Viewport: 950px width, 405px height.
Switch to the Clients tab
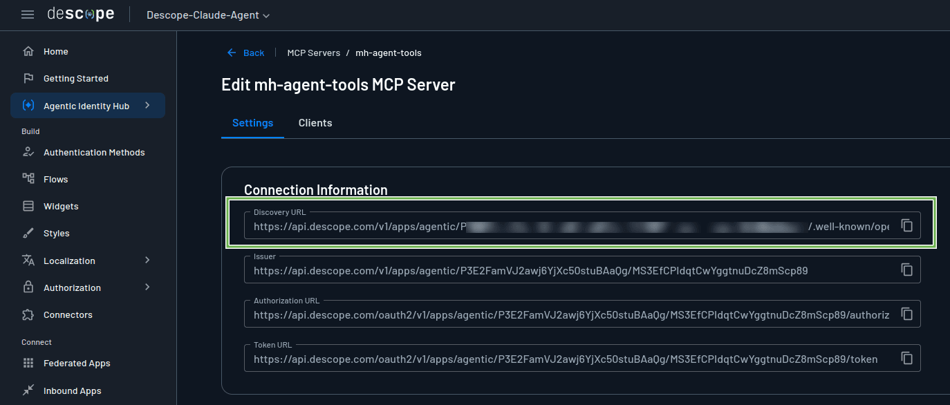click(315, 123)
